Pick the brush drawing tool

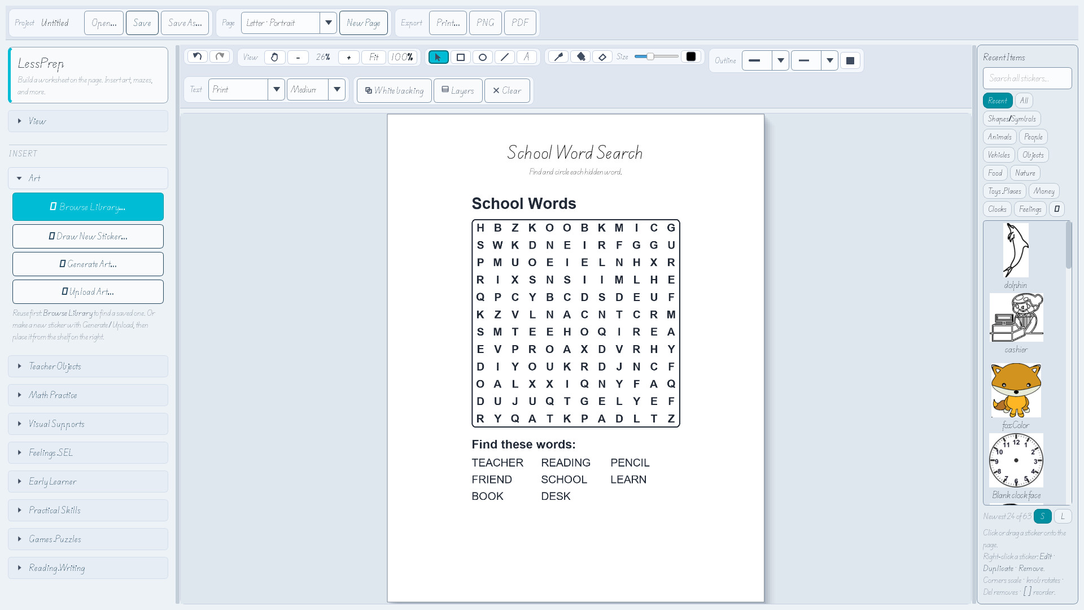[558, 56]
